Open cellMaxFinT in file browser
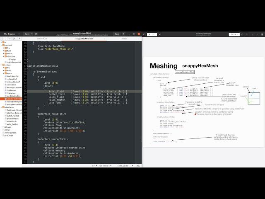265x199 pixels. (x=12, y=79)
